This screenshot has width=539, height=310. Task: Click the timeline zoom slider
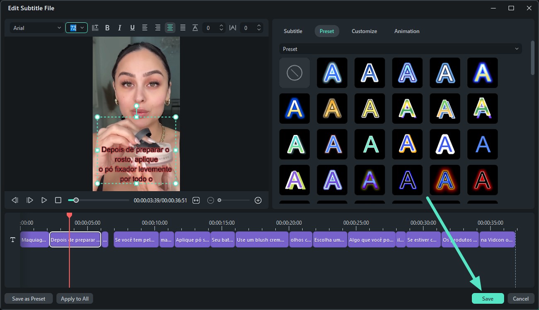click(234, 200)
